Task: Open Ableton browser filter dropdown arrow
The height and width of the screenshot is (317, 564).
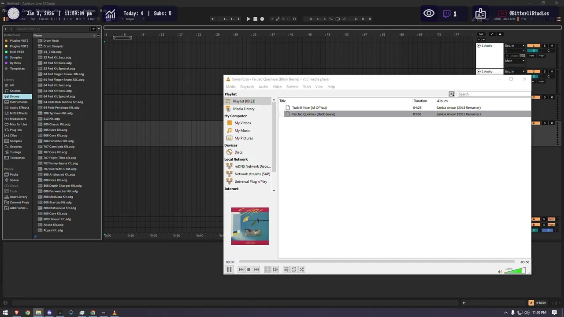Action: 98,29
